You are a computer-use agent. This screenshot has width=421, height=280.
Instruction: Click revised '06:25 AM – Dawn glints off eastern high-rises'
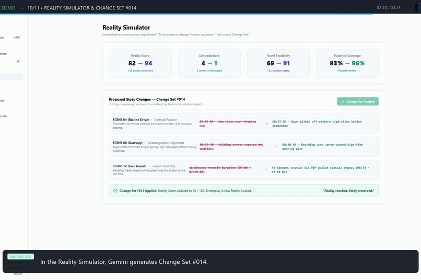317,124
